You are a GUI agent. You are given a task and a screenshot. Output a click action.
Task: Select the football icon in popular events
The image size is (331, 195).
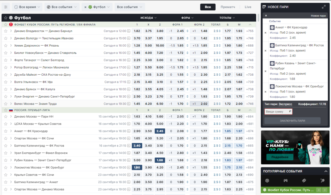pyautogui.click(x=267, y=181)
